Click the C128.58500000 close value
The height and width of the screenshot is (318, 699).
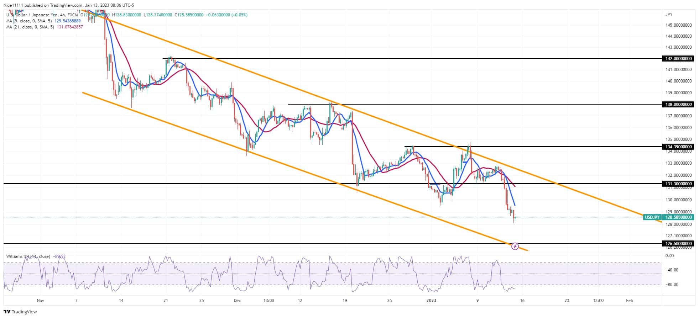click(x=189, y=15)
